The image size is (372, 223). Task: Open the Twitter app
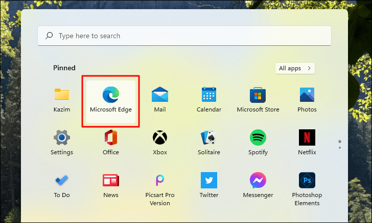[209, 186]
